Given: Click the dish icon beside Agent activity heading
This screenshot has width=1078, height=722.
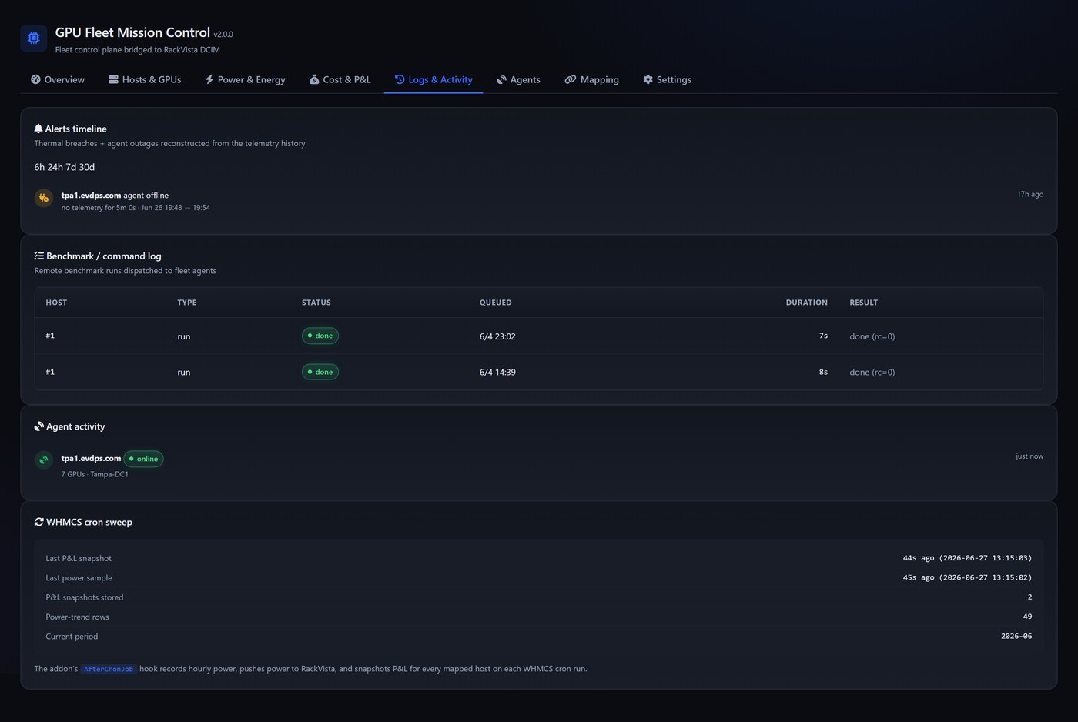Looking at the screenshot, I should tap(39, 426).
